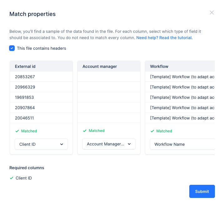Open the Workflow Name field dropdown
224x207 pixels.
click(x=181, y=144)
